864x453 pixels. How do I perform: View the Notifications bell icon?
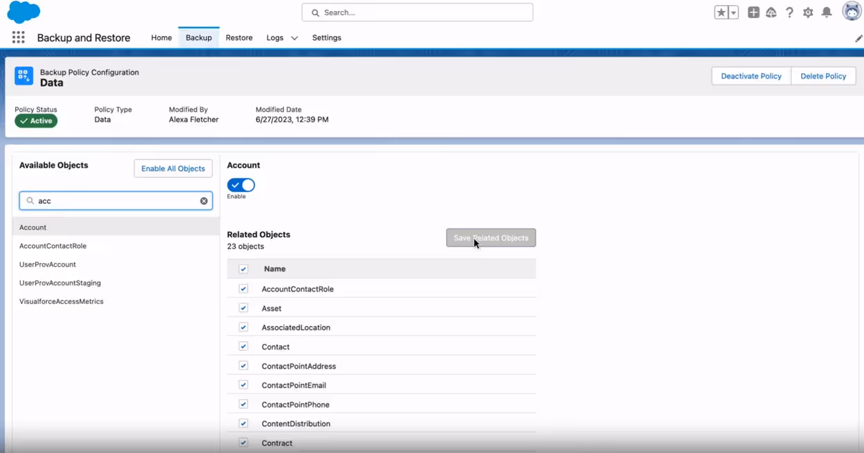click(827, 12)
